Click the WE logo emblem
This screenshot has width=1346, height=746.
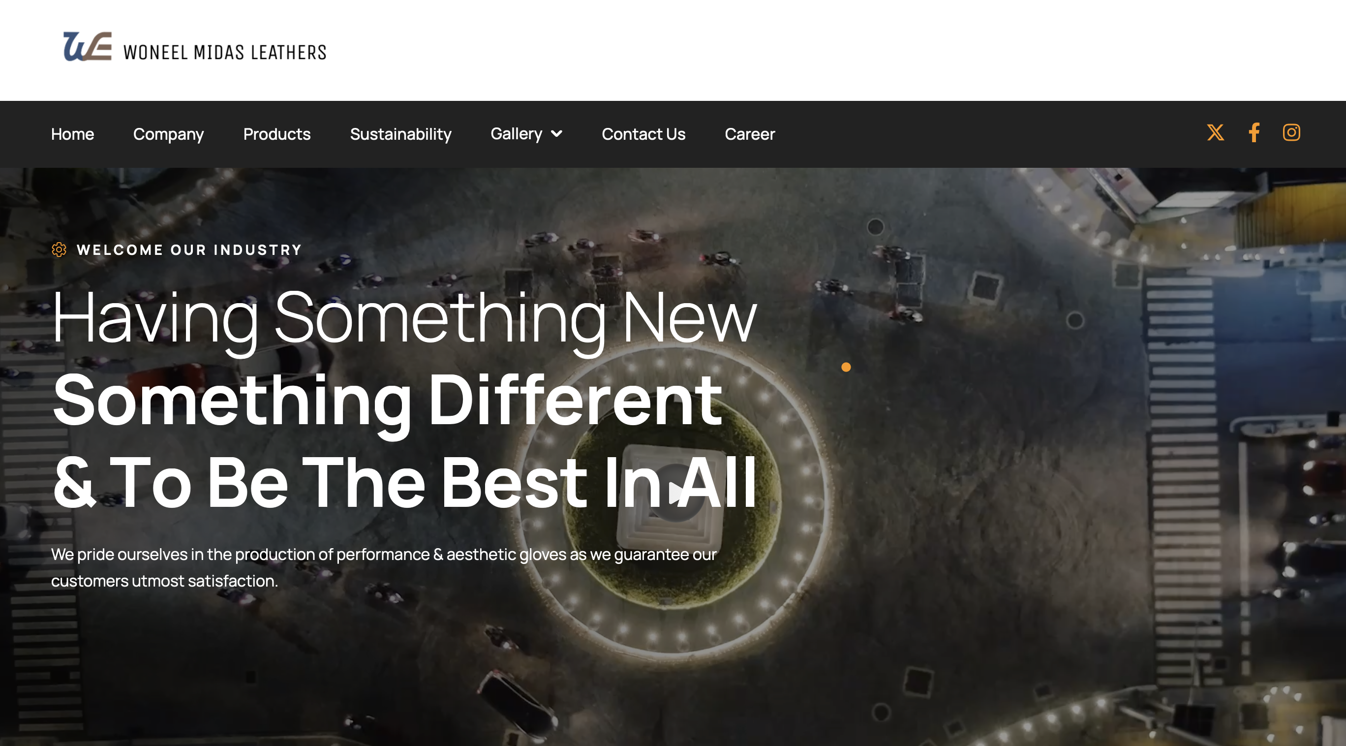pyautogui.click(x=87, y=47)
